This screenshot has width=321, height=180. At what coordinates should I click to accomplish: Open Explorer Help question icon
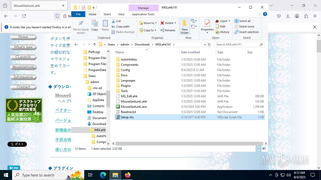[x=265, y=14]
